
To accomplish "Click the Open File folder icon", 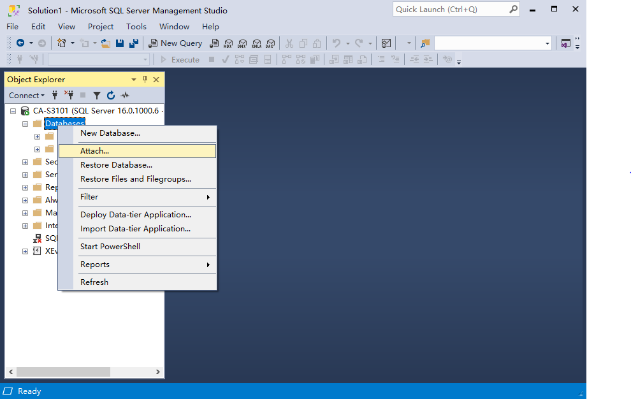I will [x=106, y=43].
